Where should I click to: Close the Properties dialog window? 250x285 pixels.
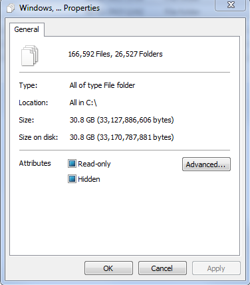click(x=231, y=5)
